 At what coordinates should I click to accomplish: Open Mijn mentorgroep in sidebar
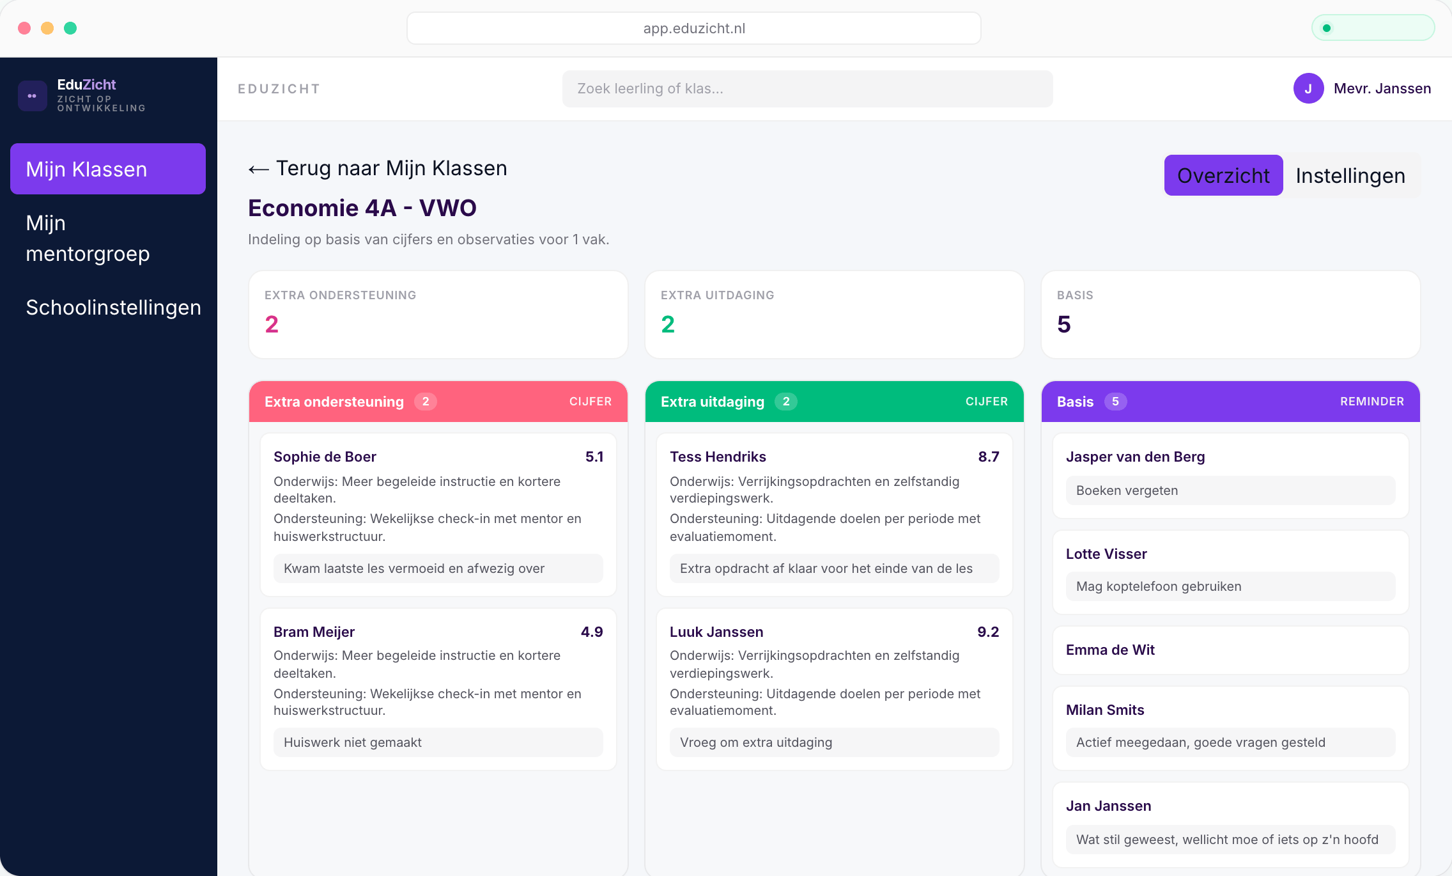point(108,239)
